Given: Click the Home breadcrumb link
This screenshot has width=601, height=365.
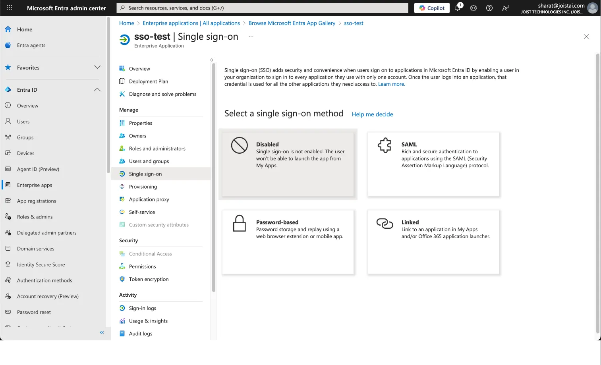Looking at the screenshot, I should pos(127,23).
